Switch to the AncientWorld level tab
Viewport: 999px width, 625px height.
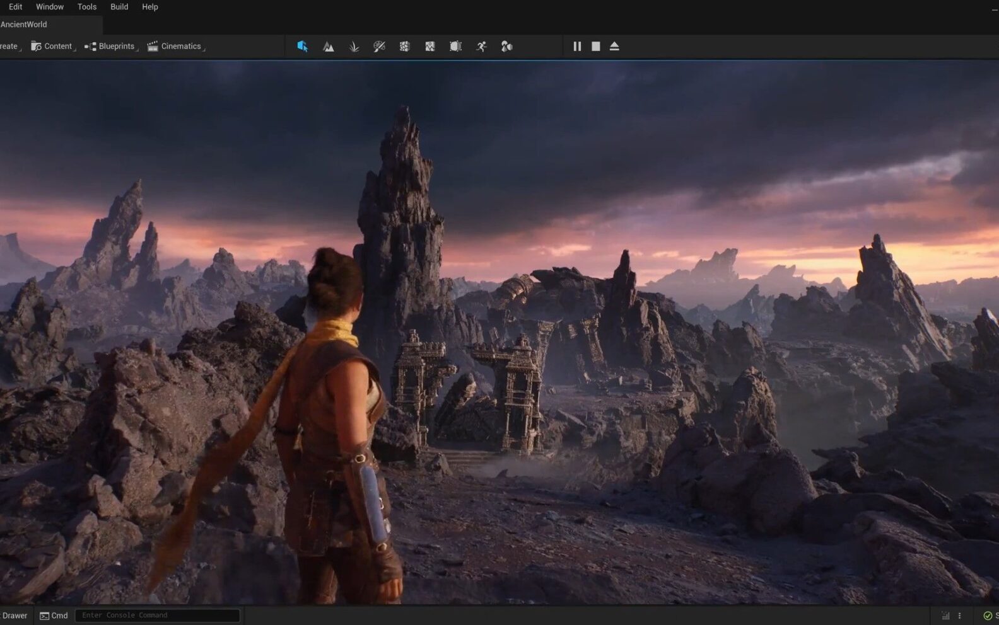pos(24,25)
